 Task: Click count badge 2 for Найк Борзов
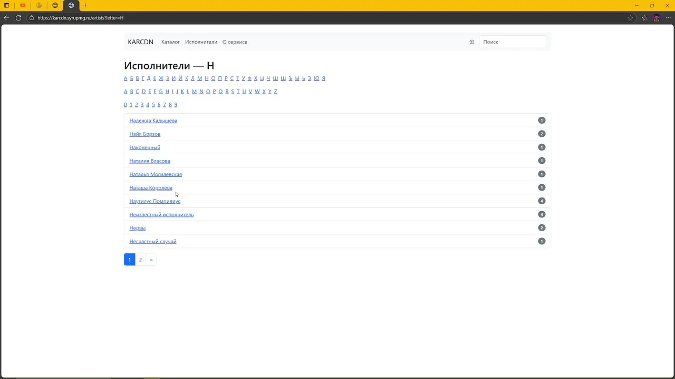click(542, 134)
